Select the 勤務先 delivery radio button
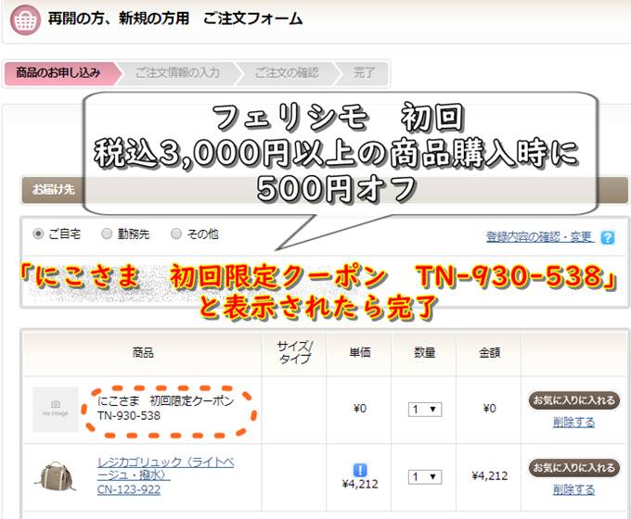Image resolution: width=631 pixels, height=519 pixels. pyautogui.click(x=107, y=234)
